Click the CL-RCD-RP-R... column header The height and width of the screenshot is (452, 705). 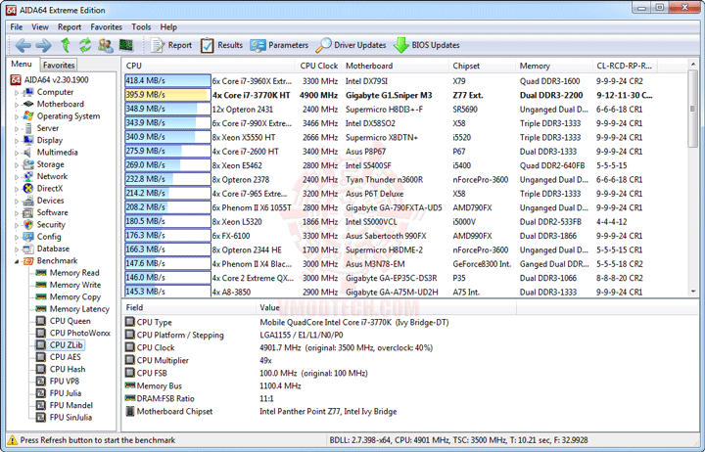[625, 66]
